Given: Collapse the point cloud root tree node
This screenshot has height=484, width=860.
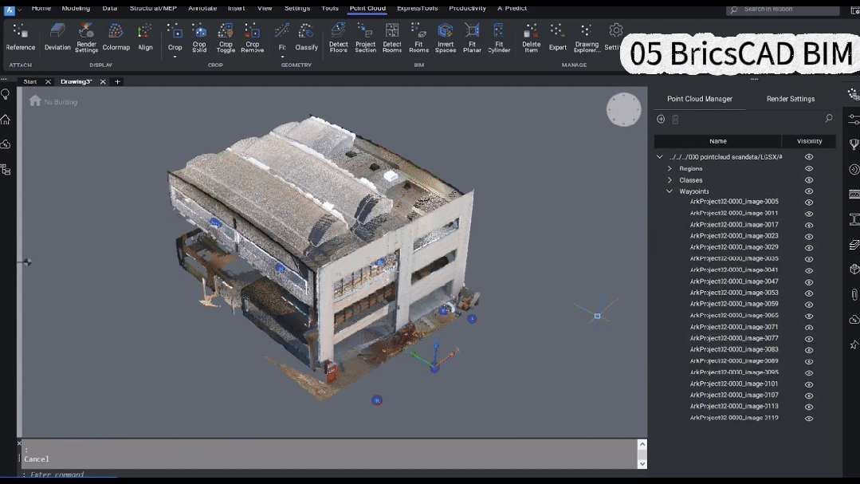Looking at the screenshot, I should [x=660, y=157].
